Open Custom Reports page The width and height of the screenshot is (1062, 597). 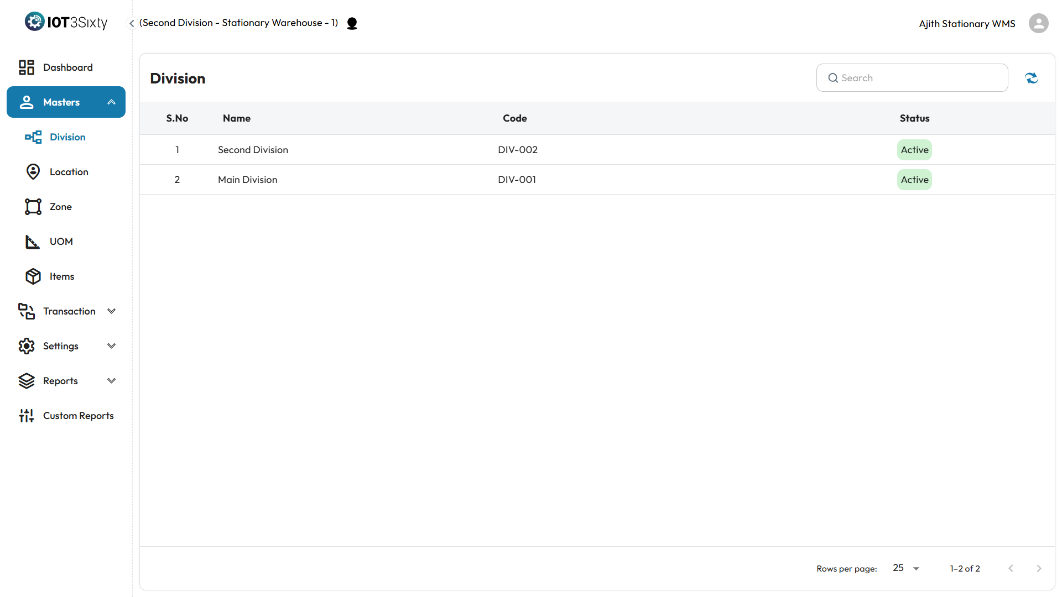click(x=78, y=416)
